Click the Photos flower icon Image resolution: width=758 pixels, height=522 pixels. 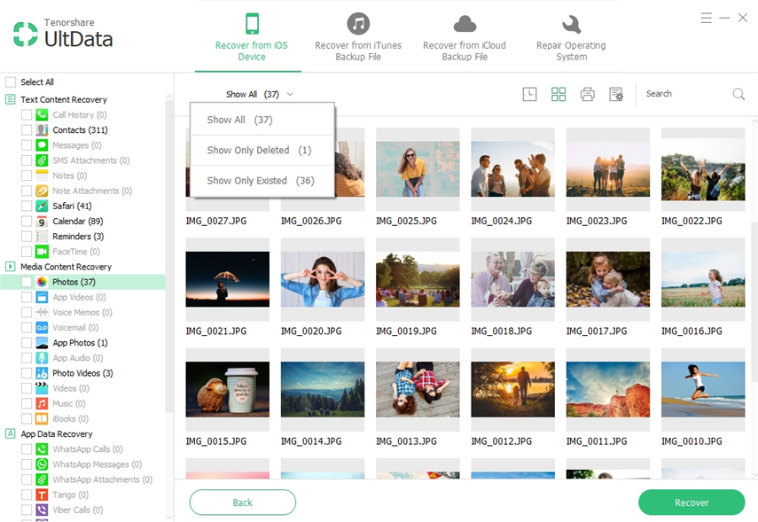pos(42,282)
